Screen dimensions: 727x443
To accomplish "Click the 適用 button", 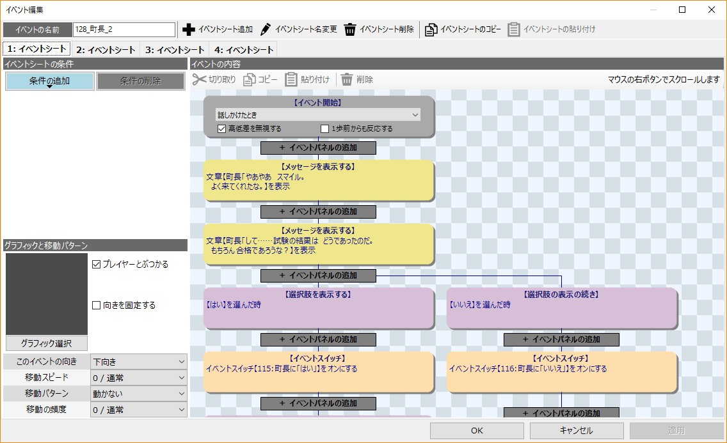I will tap(676, 430).
